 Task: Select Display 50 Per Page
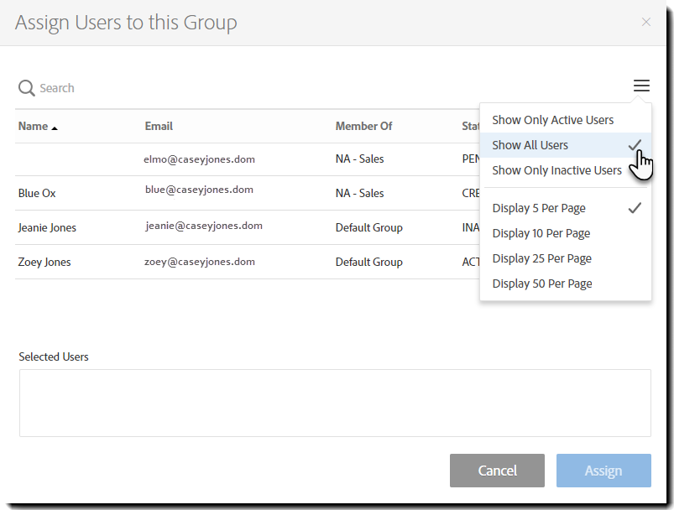[542, 283]
